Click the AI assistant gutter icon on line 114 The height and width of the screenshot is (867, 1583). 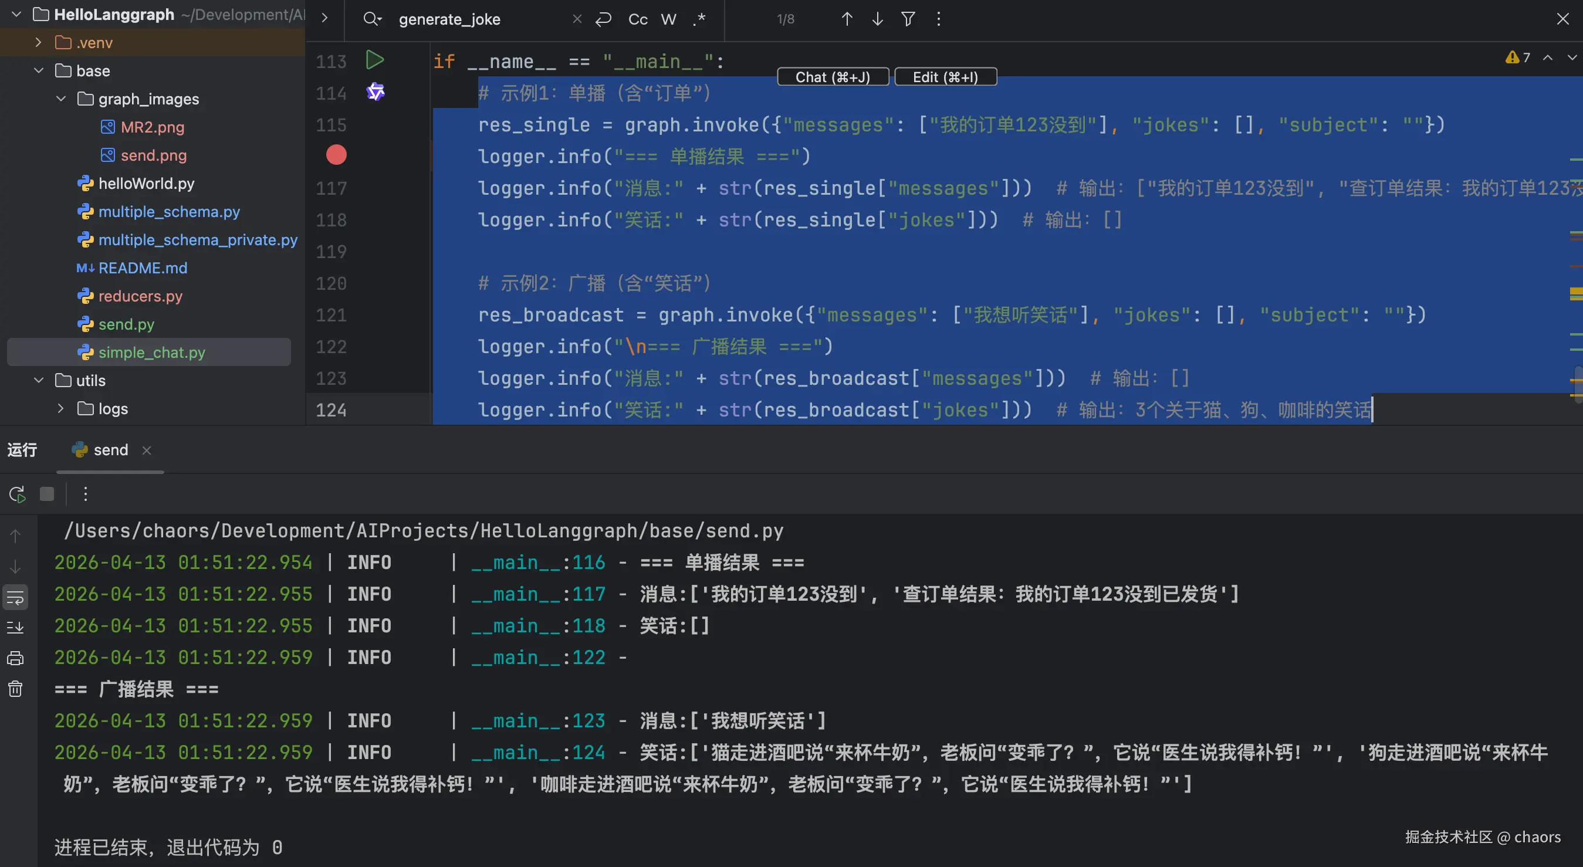tap(376, 92)
